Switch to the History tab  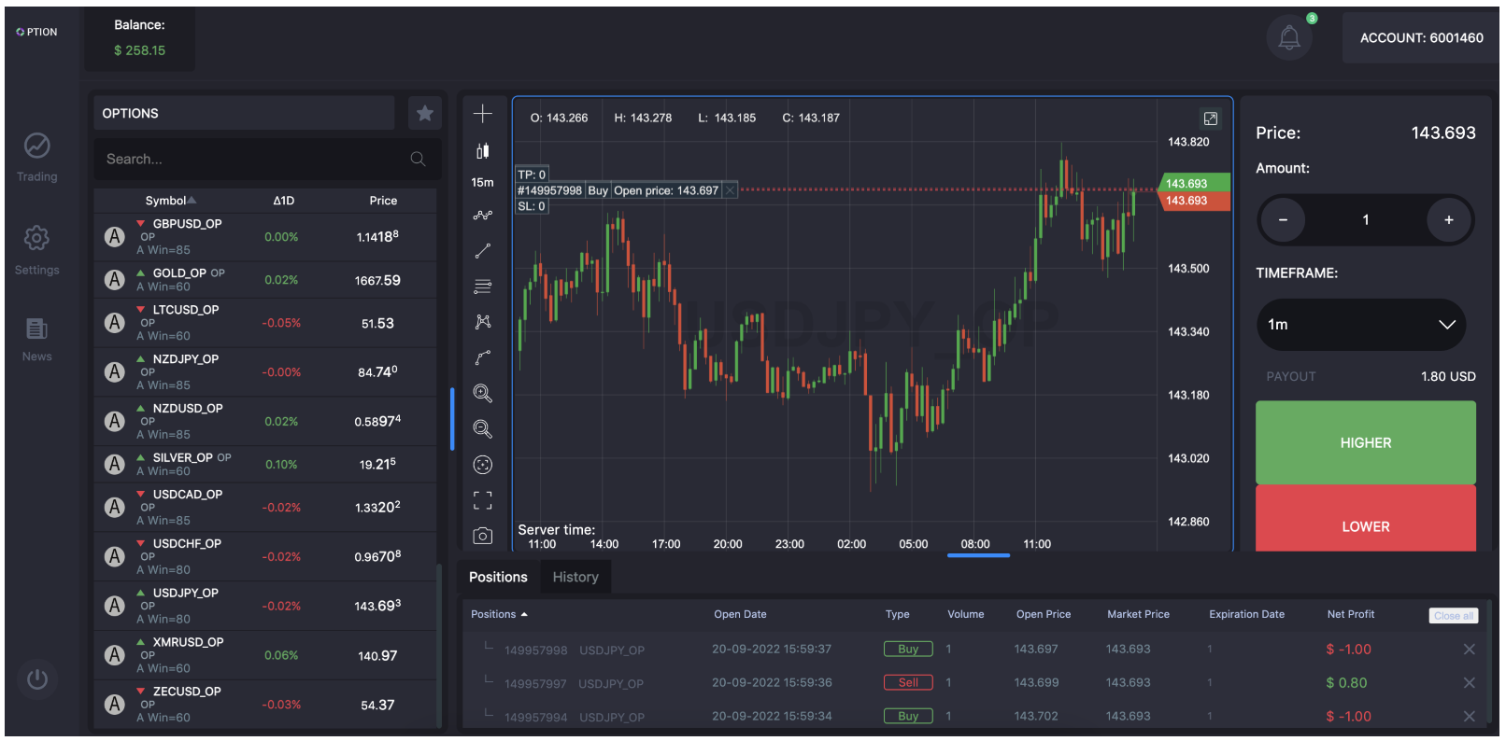coord(575,577)
